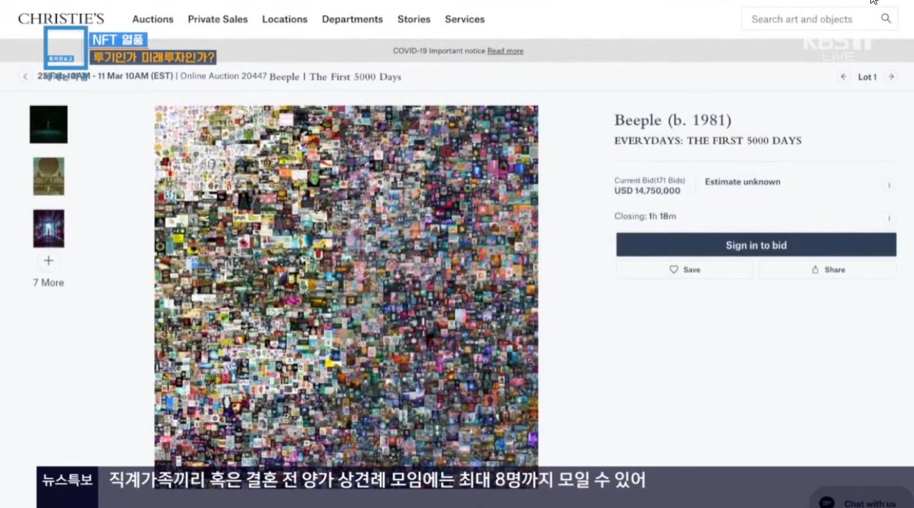This screenshot has width=914, height=508.
Task: Select the second tan-colored thumbnail
Action: pos(49,176)
